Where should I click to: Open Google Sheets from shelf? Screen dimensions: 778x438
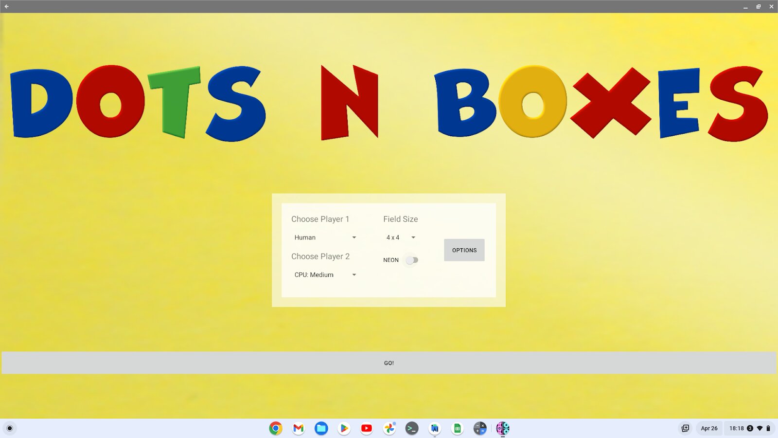pos(457,428)
